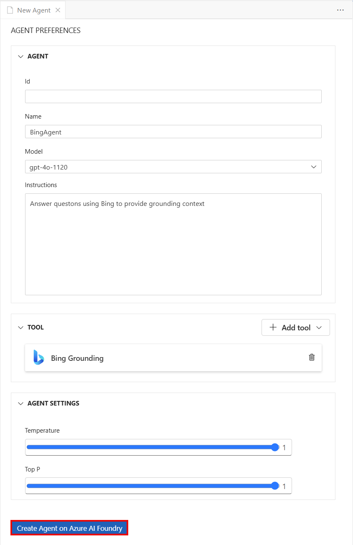Click the Top P slider handle

(x=275, y=486)
